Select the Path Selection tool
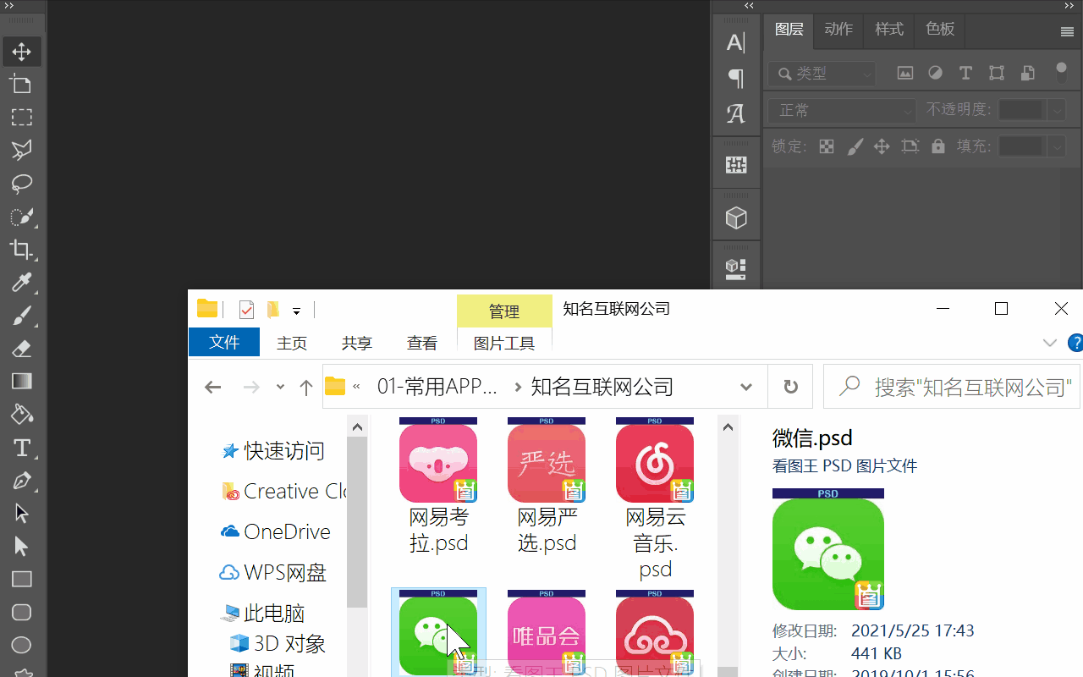Screen dimensions: 1083x677 pos(21,514)
